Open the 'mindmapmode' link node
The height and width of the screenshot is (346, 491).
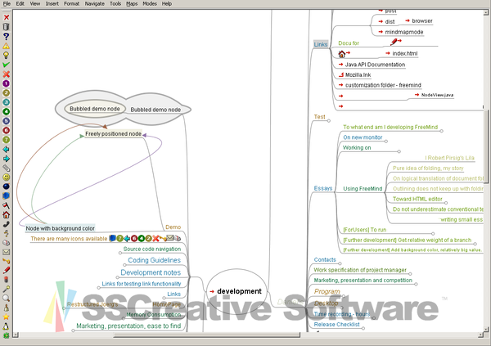401,32
